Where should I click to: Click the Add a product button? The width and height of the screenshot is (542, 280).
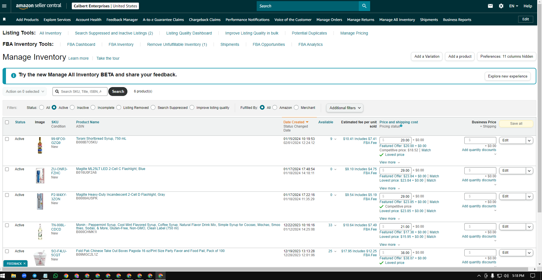tap(460, 57)
